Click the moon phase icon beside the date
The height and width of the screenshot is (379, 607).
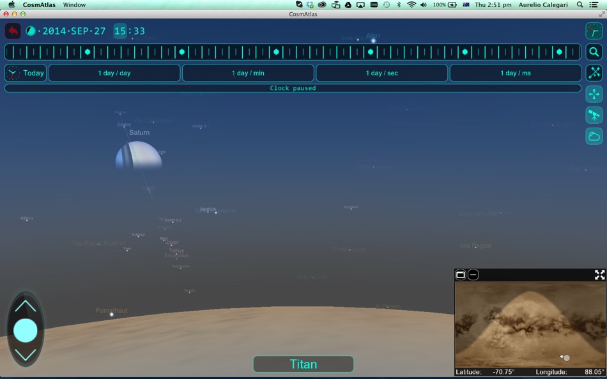coord(31,31)
